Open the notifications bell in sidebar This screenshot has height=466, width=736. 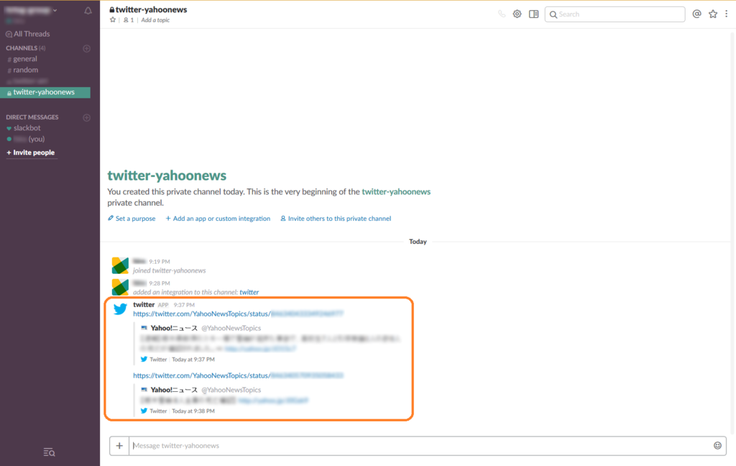pyautogui.click(x=88, y=10)
